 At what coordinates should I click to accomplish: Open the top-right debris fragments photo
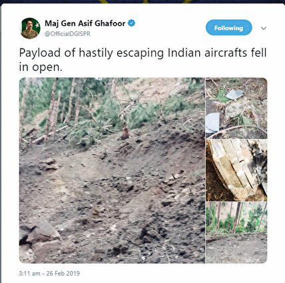(x=236, y=109)
